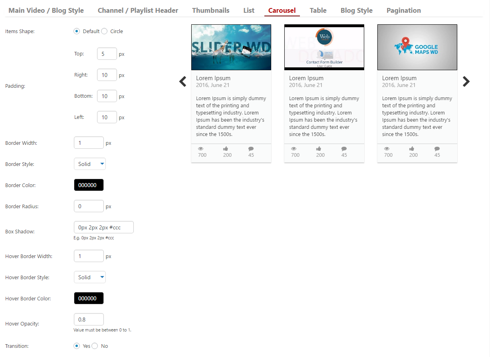
Task: Click the Box Shadow input field
Action: tap(103, 227)
